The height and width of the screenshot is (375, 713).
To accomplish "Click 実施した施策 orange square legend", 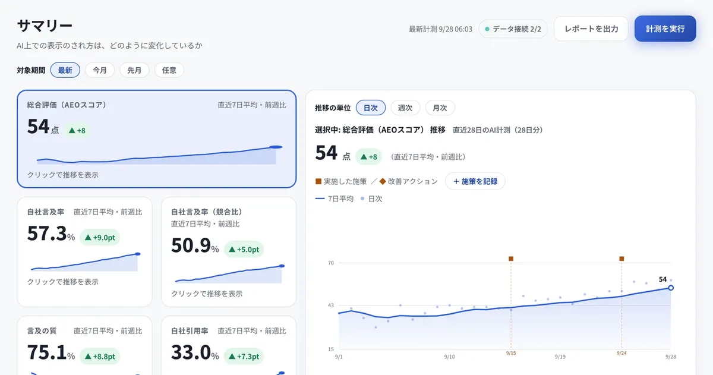I will pyautogui.click(x=342, y=181).
